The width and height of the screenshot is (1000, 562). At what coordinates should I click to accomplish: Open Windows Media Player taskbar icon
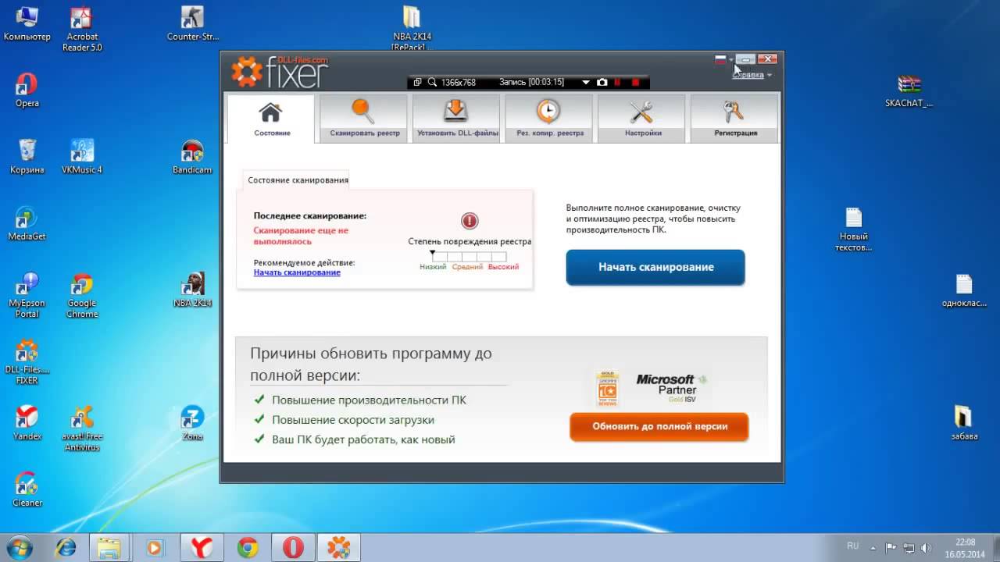(155, 547)
